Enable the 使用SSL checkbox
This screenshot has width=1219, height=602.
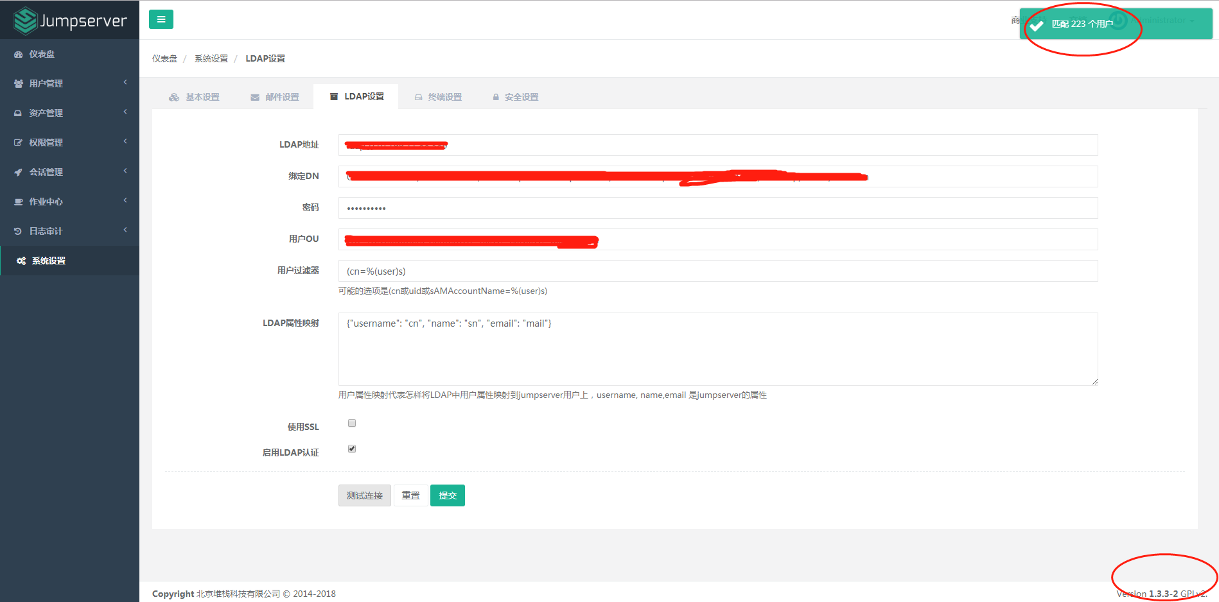[x=351, y=422]
